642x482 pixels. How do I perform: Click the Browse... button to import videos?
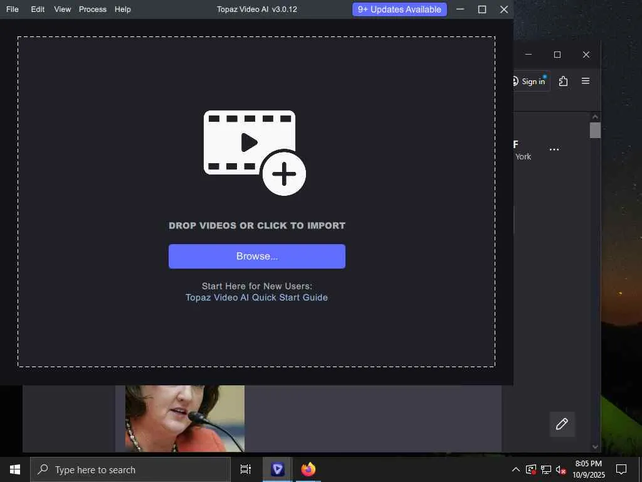[256, 256]
